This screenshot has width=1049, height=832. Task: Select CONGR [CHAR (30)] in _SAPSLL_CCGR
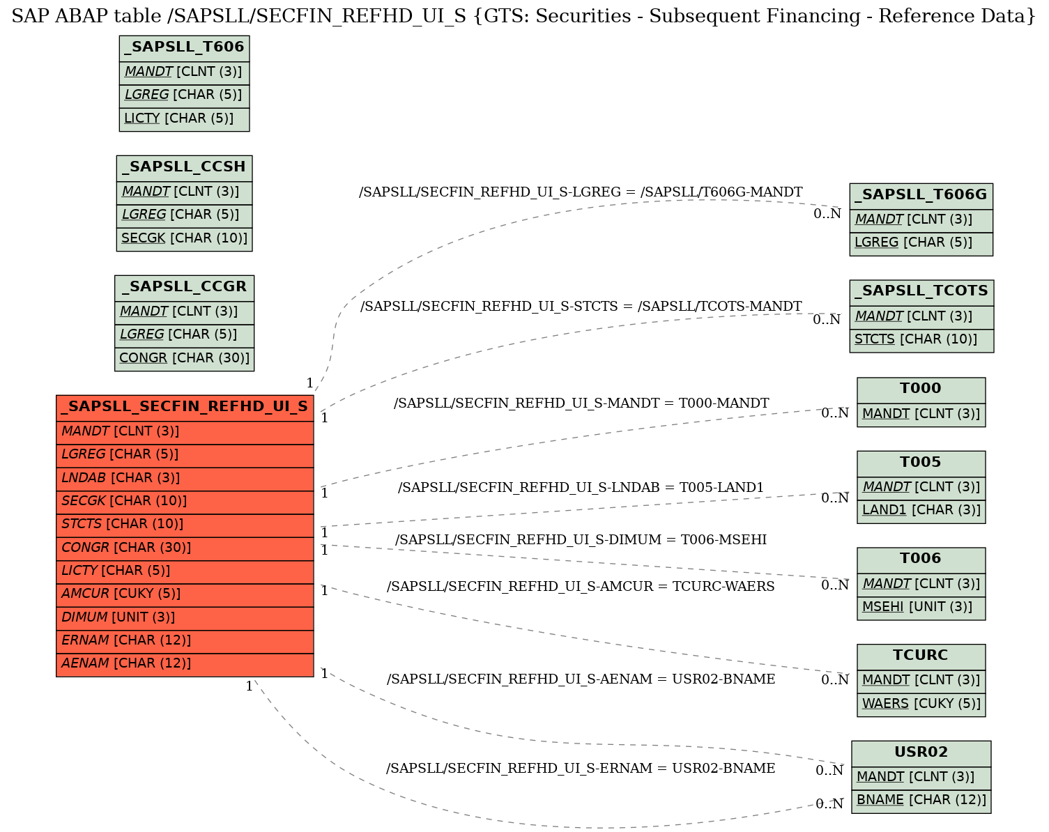(x=184, y=359)
